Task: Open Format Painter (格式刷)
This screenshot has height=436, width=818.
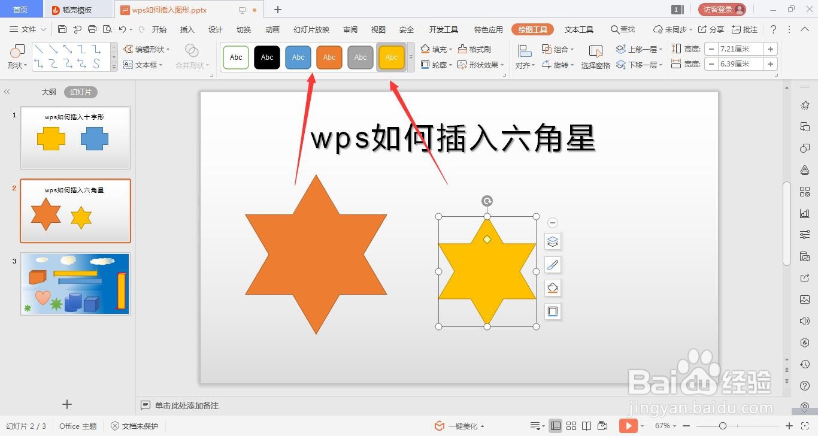Action: tap(474, 49)
